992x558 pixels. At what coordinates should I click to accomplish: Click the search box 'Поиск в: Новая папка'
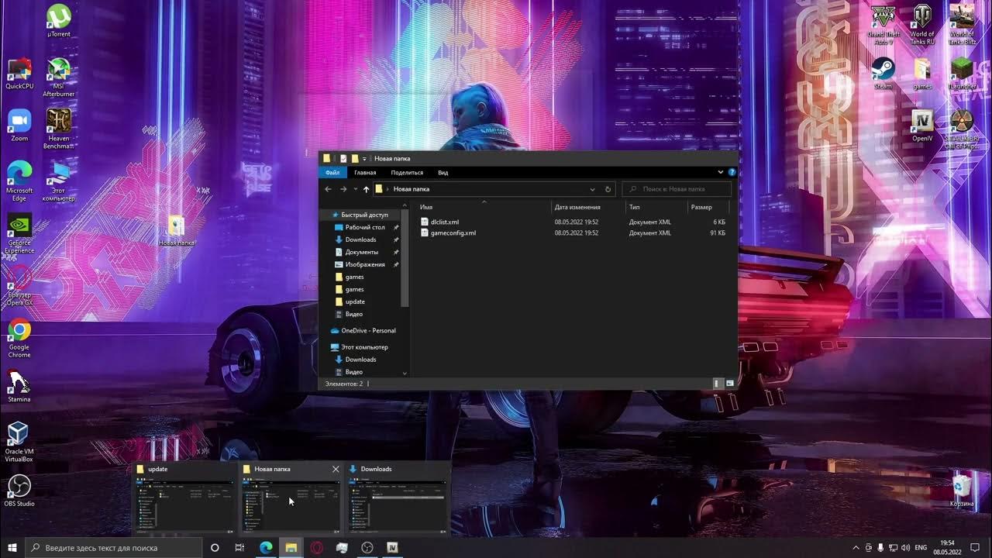pyautogui.click(x=677, y=189)
